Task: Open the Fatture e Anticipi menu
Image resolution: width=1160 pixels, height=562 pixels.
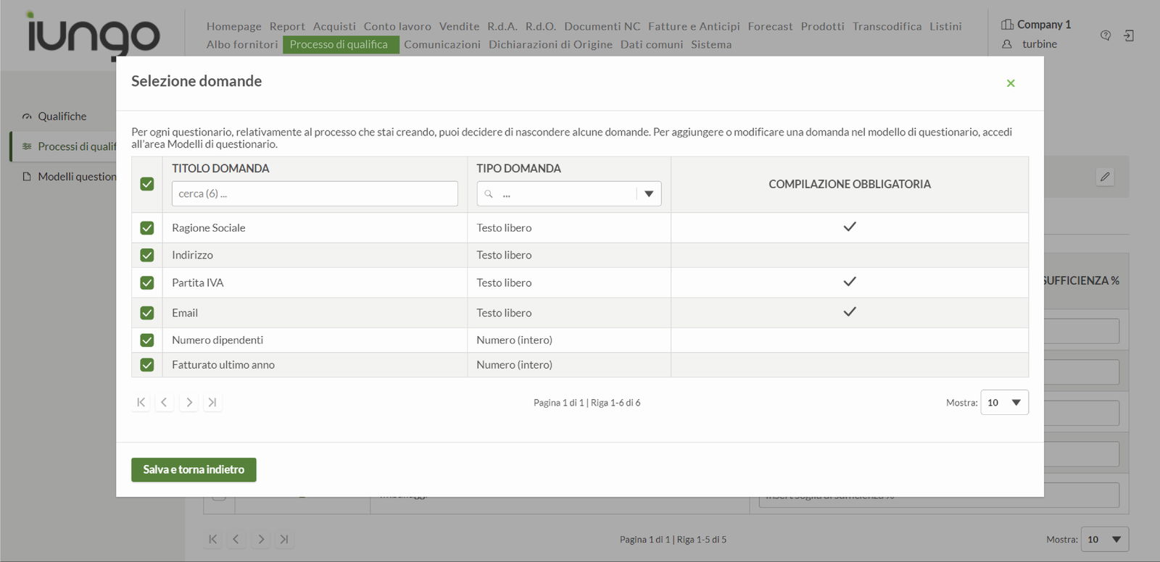Action: [694, 26]
